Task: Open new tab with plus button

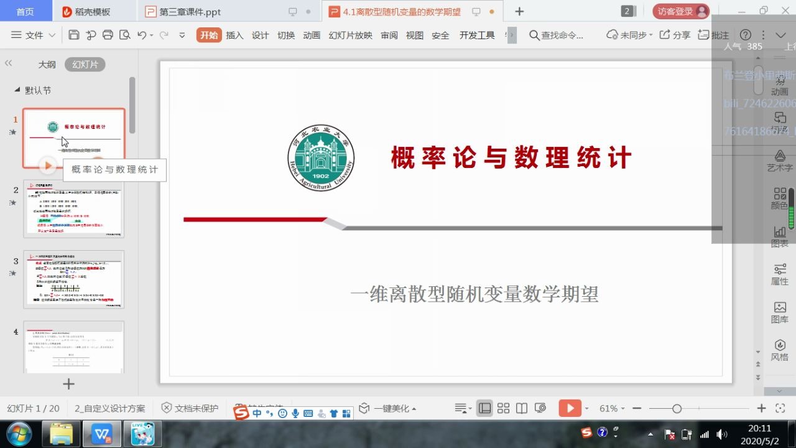Action: [520, 12]
